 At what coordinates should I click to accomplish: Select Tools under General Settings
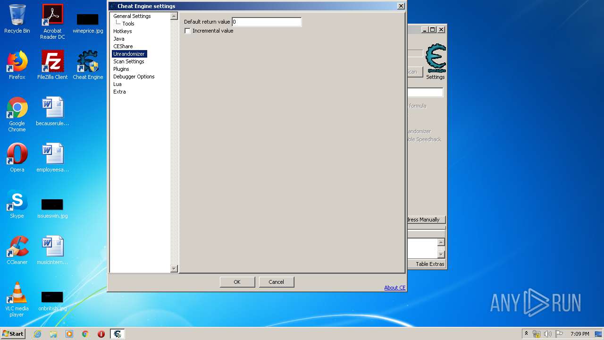pyautogui.click(x=128, y=24)
